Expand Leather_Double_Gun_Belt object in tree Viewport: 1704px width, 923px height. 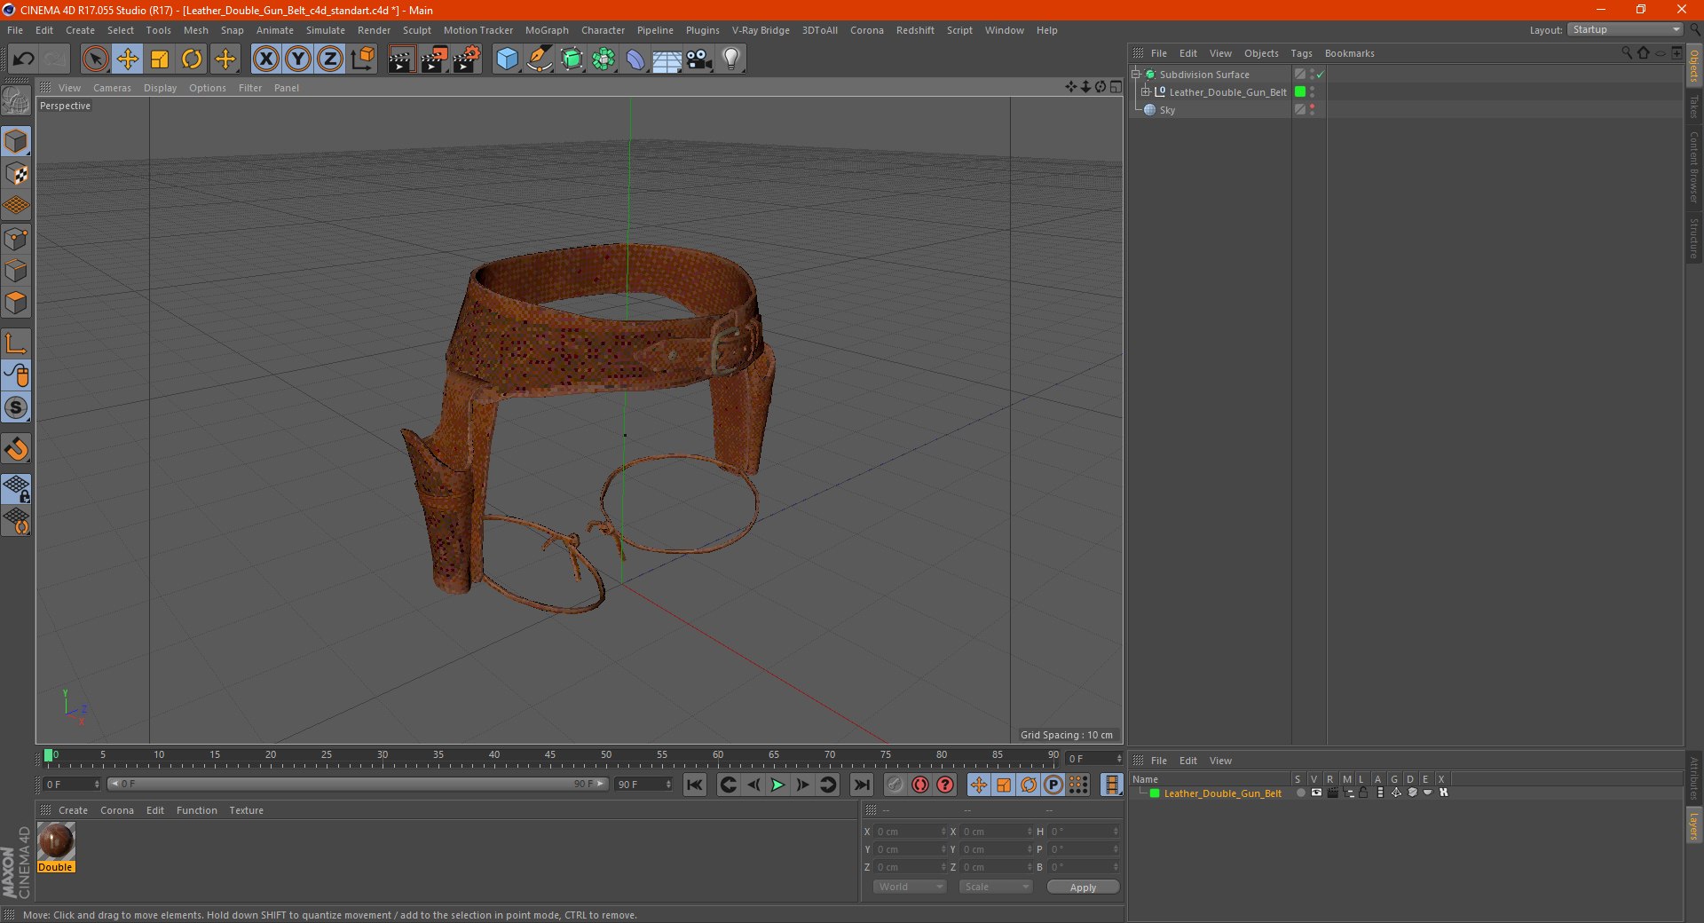tap(1146, 91)
